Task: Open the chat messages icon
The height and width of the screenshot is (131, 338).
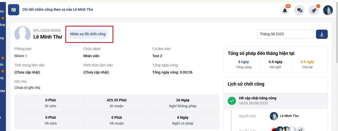Action: 299,10
